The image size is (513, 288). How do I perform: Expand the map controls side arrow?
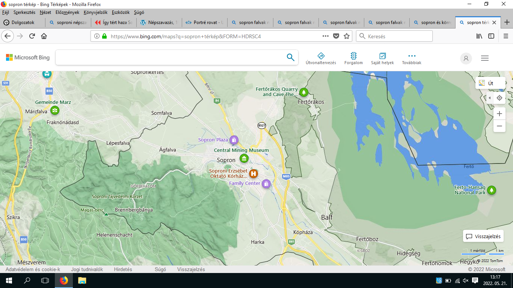489,98
